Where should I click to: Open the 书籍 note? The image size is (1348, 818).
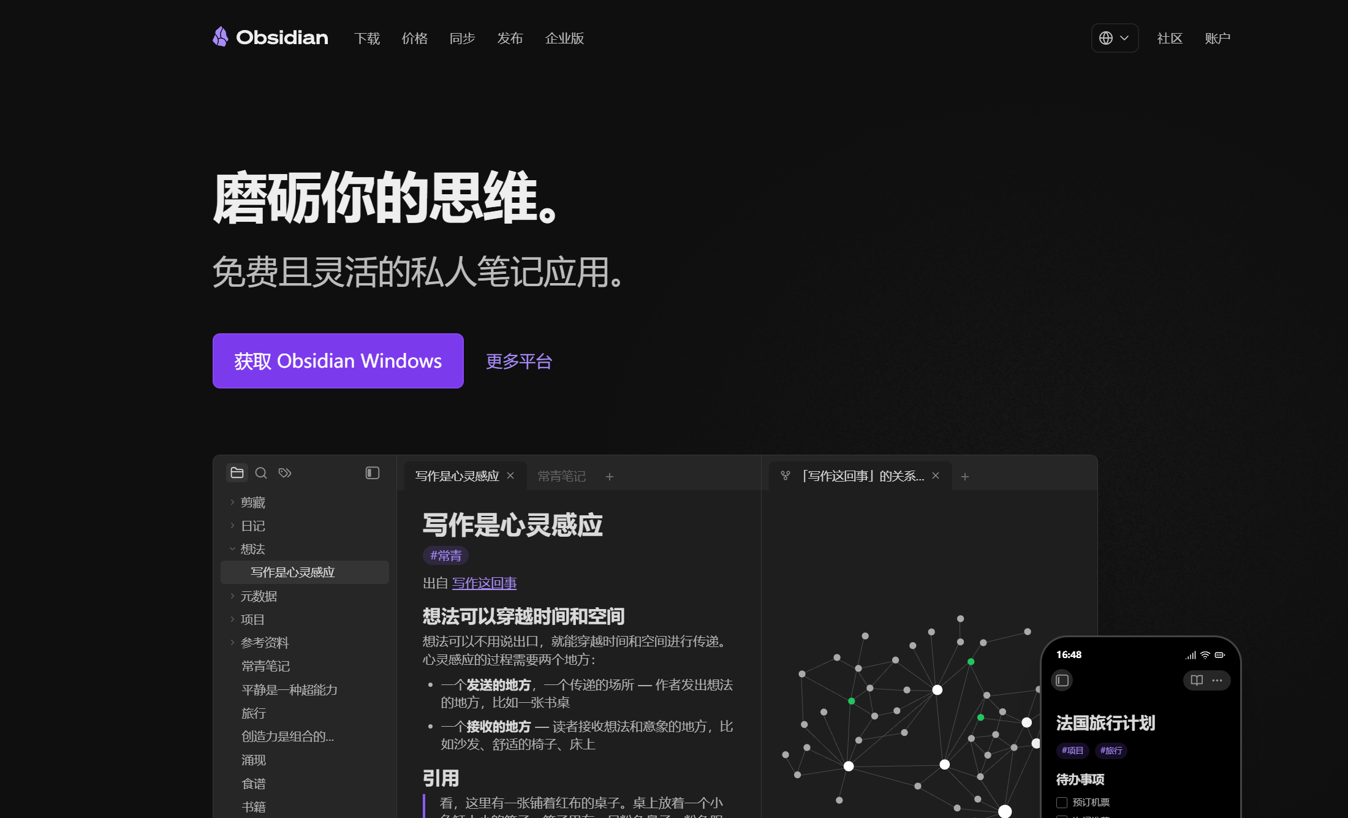pyautogui.click(x=253, y=806)
